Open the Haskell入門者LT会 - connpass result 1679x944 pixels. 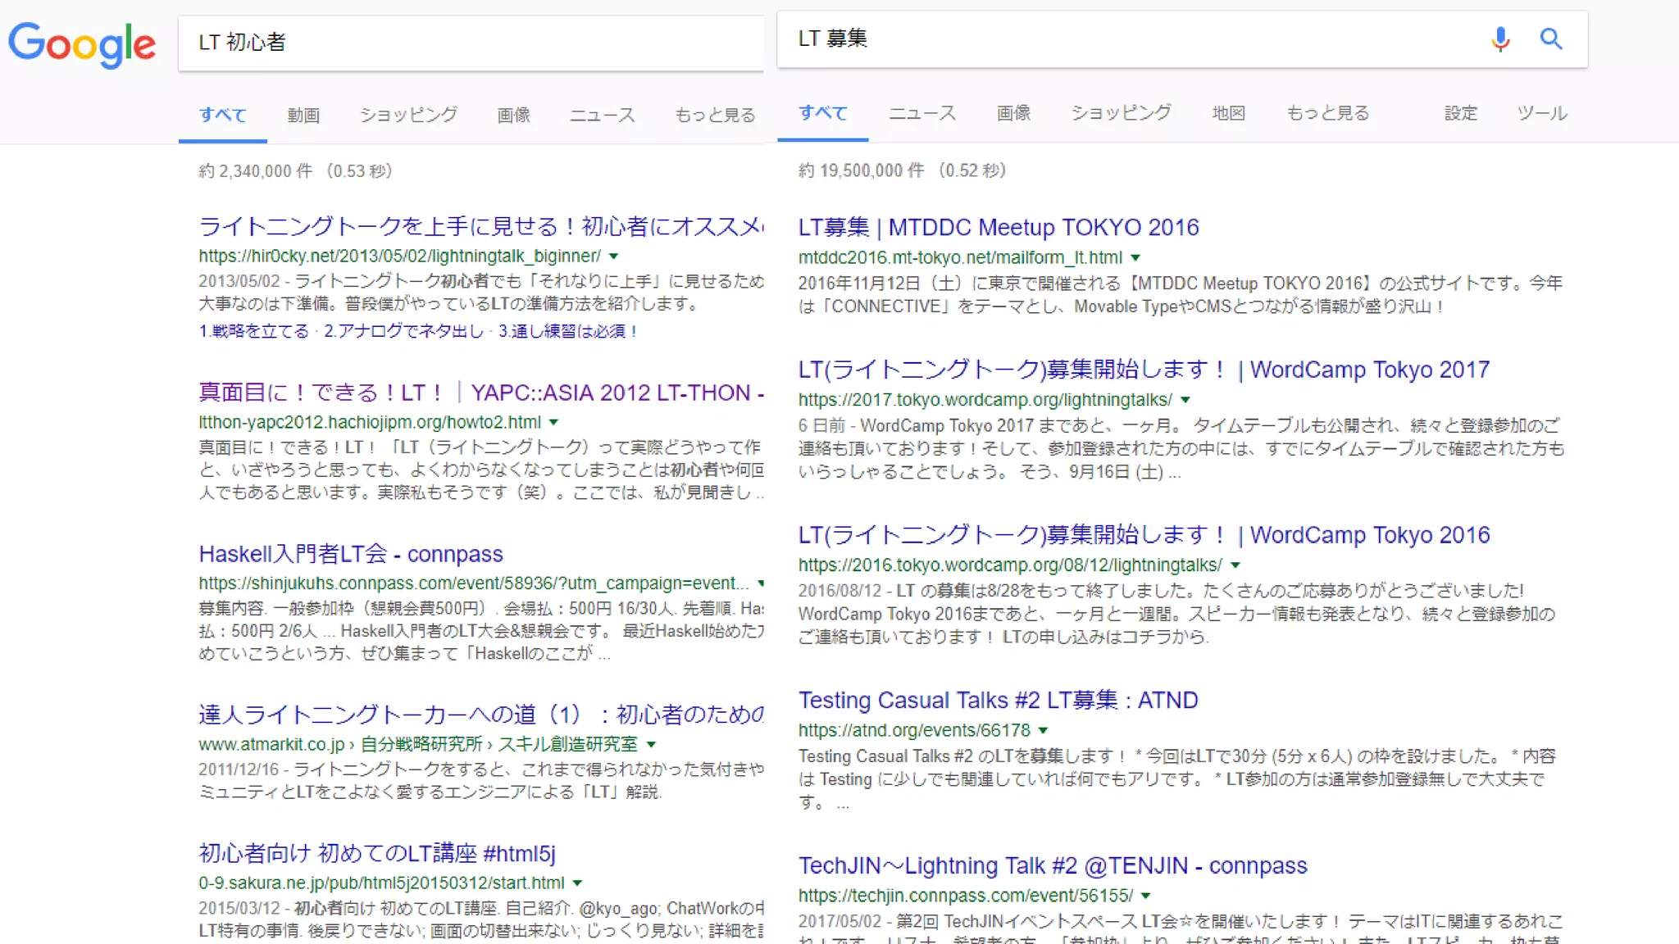coord(350,554)
